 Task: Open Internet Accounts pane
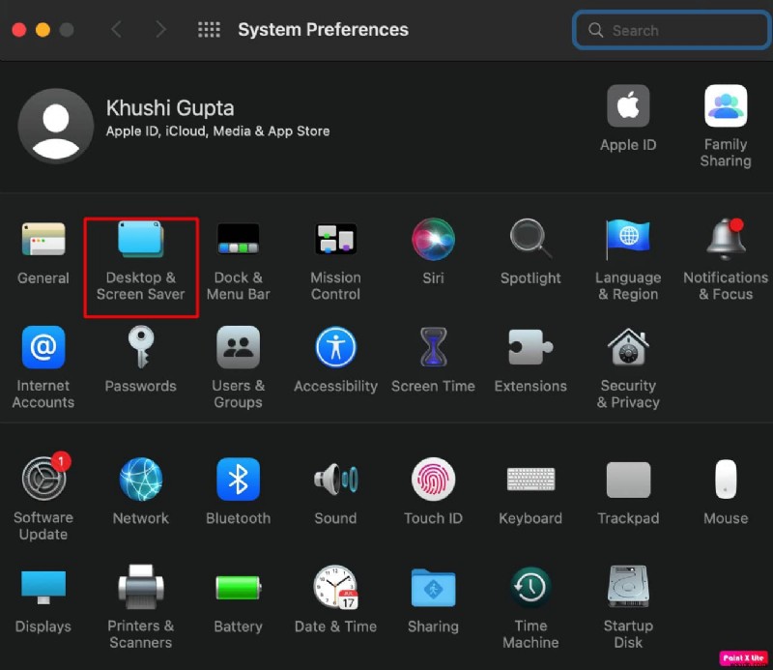click(43, 347)
